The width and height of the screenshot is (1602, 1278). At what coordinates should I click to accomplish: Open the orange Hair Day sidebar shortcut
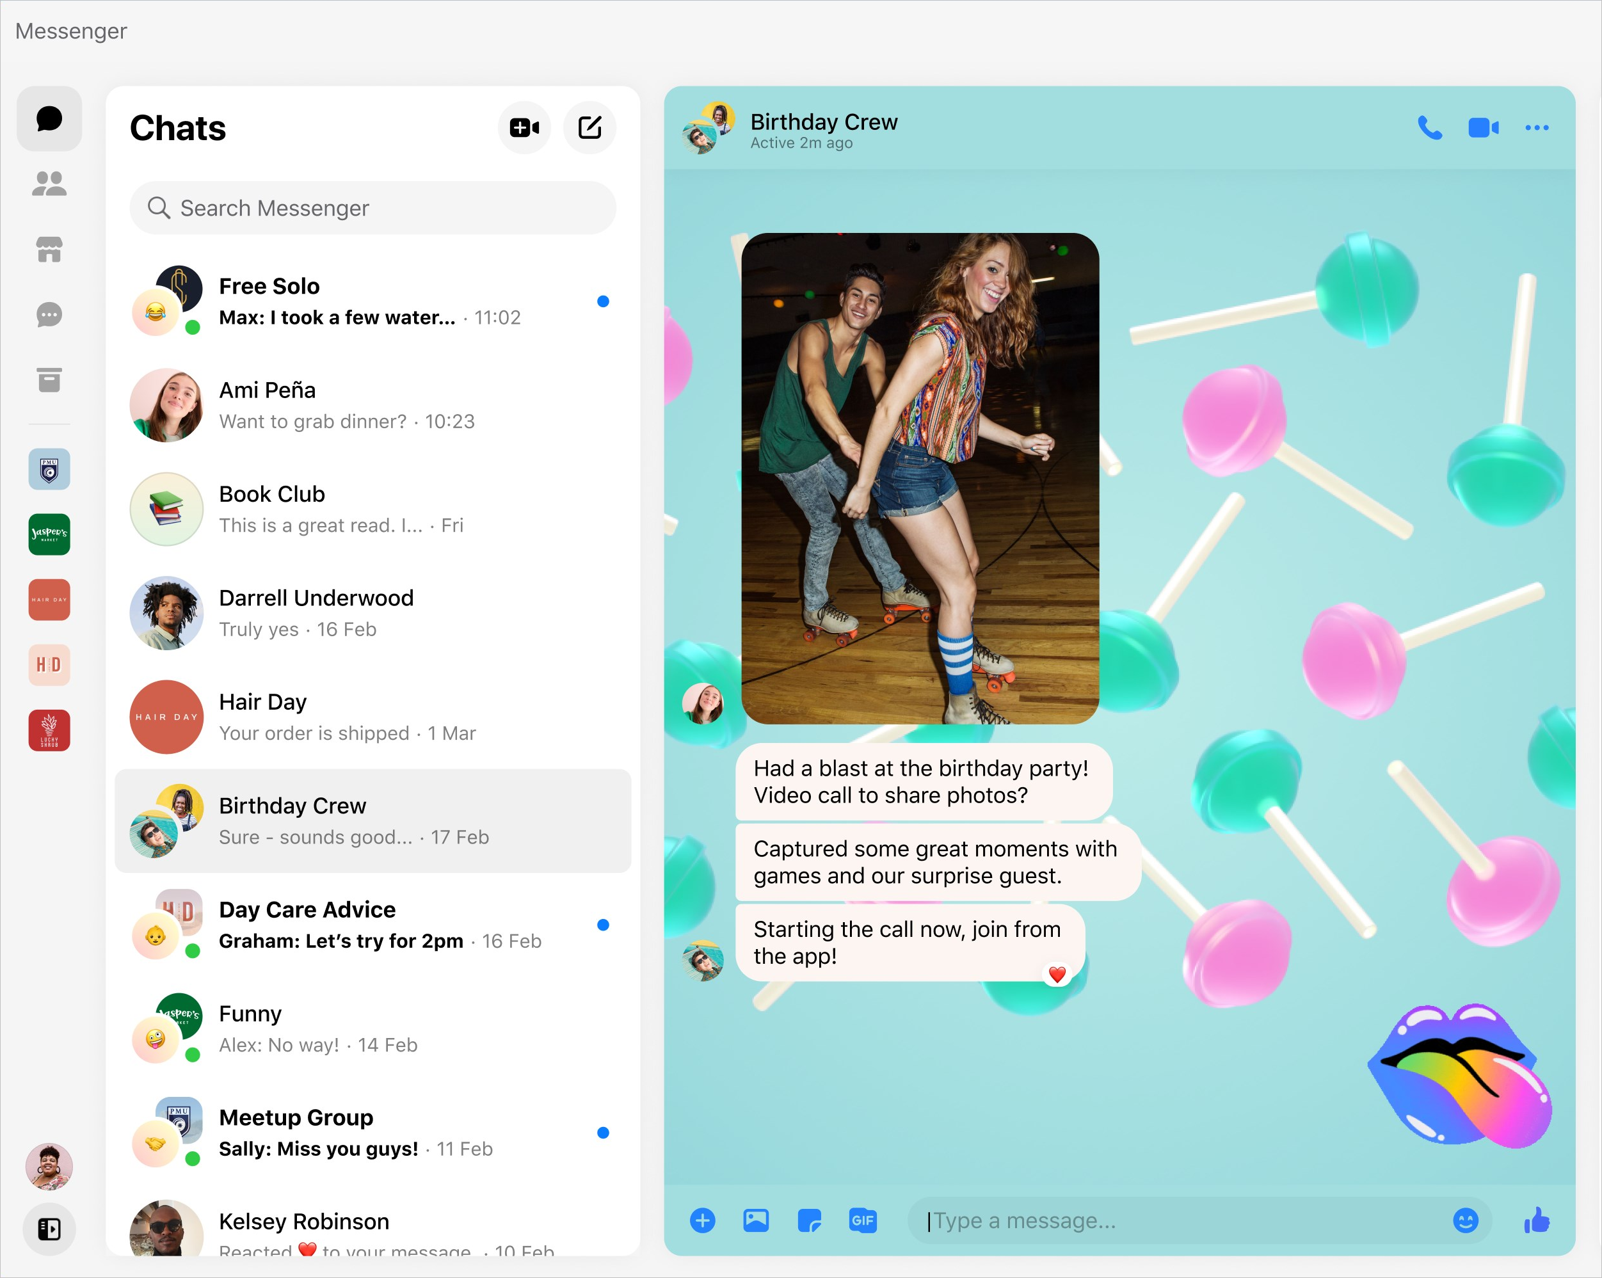coord(49,600)
